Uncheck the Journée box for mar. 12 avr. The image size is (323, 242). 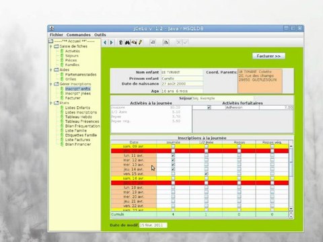[173, 160]
